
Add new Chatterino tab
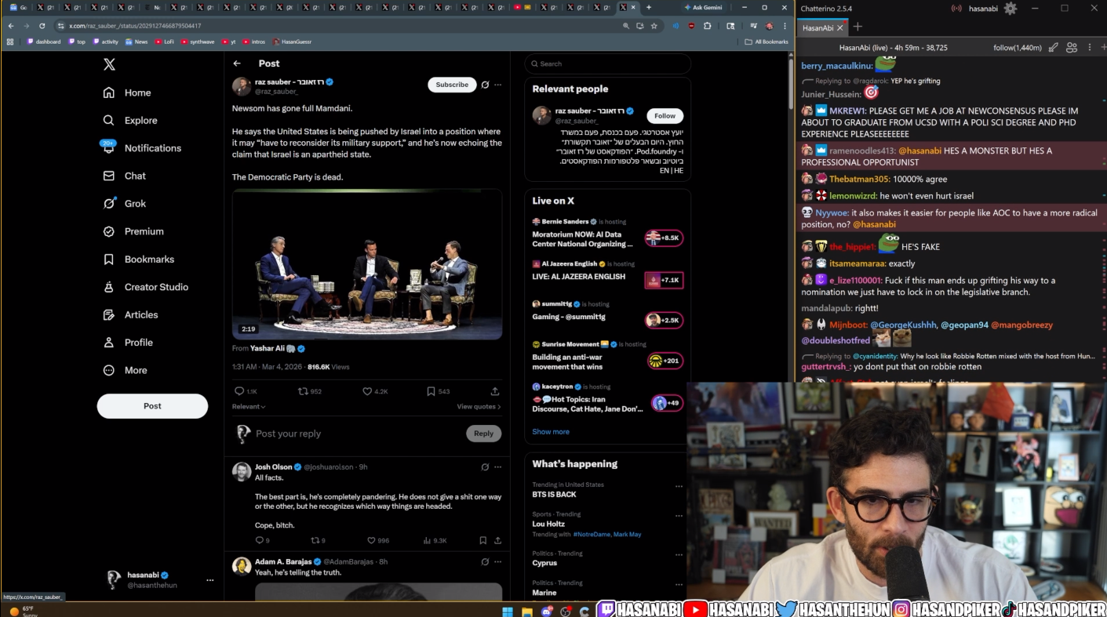(858, 27)
